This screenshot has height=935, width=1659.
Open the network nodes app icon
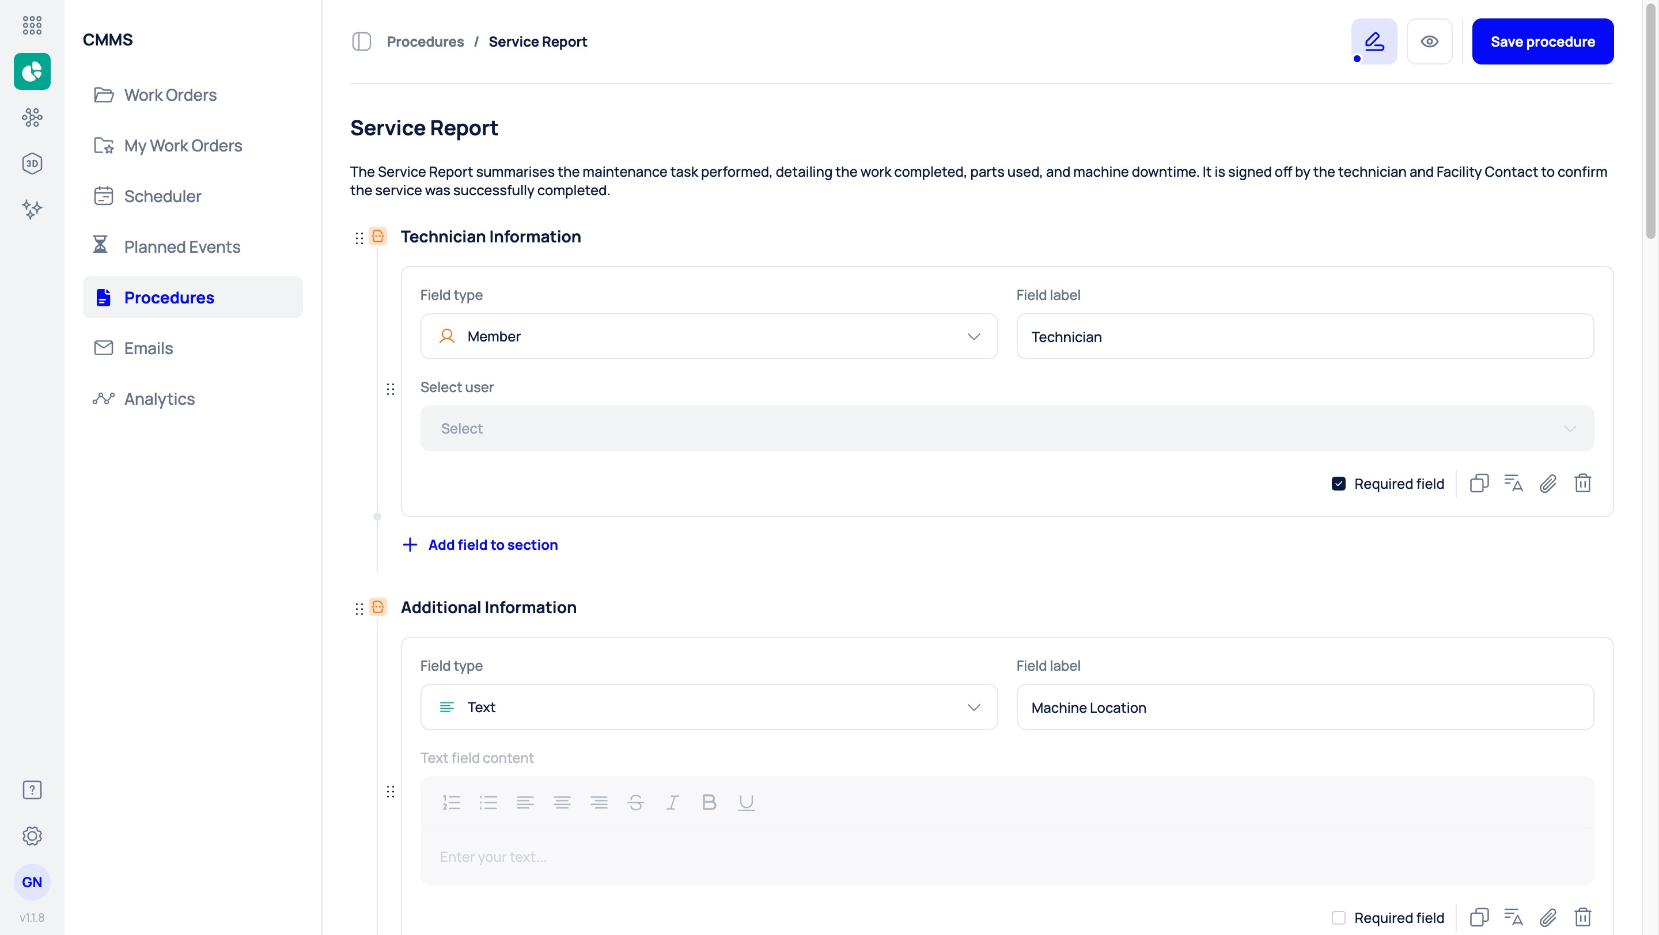click(32, 117)
